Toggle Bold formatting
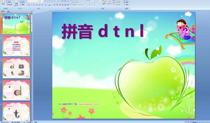The image size is (210, 123). [29, 5]
